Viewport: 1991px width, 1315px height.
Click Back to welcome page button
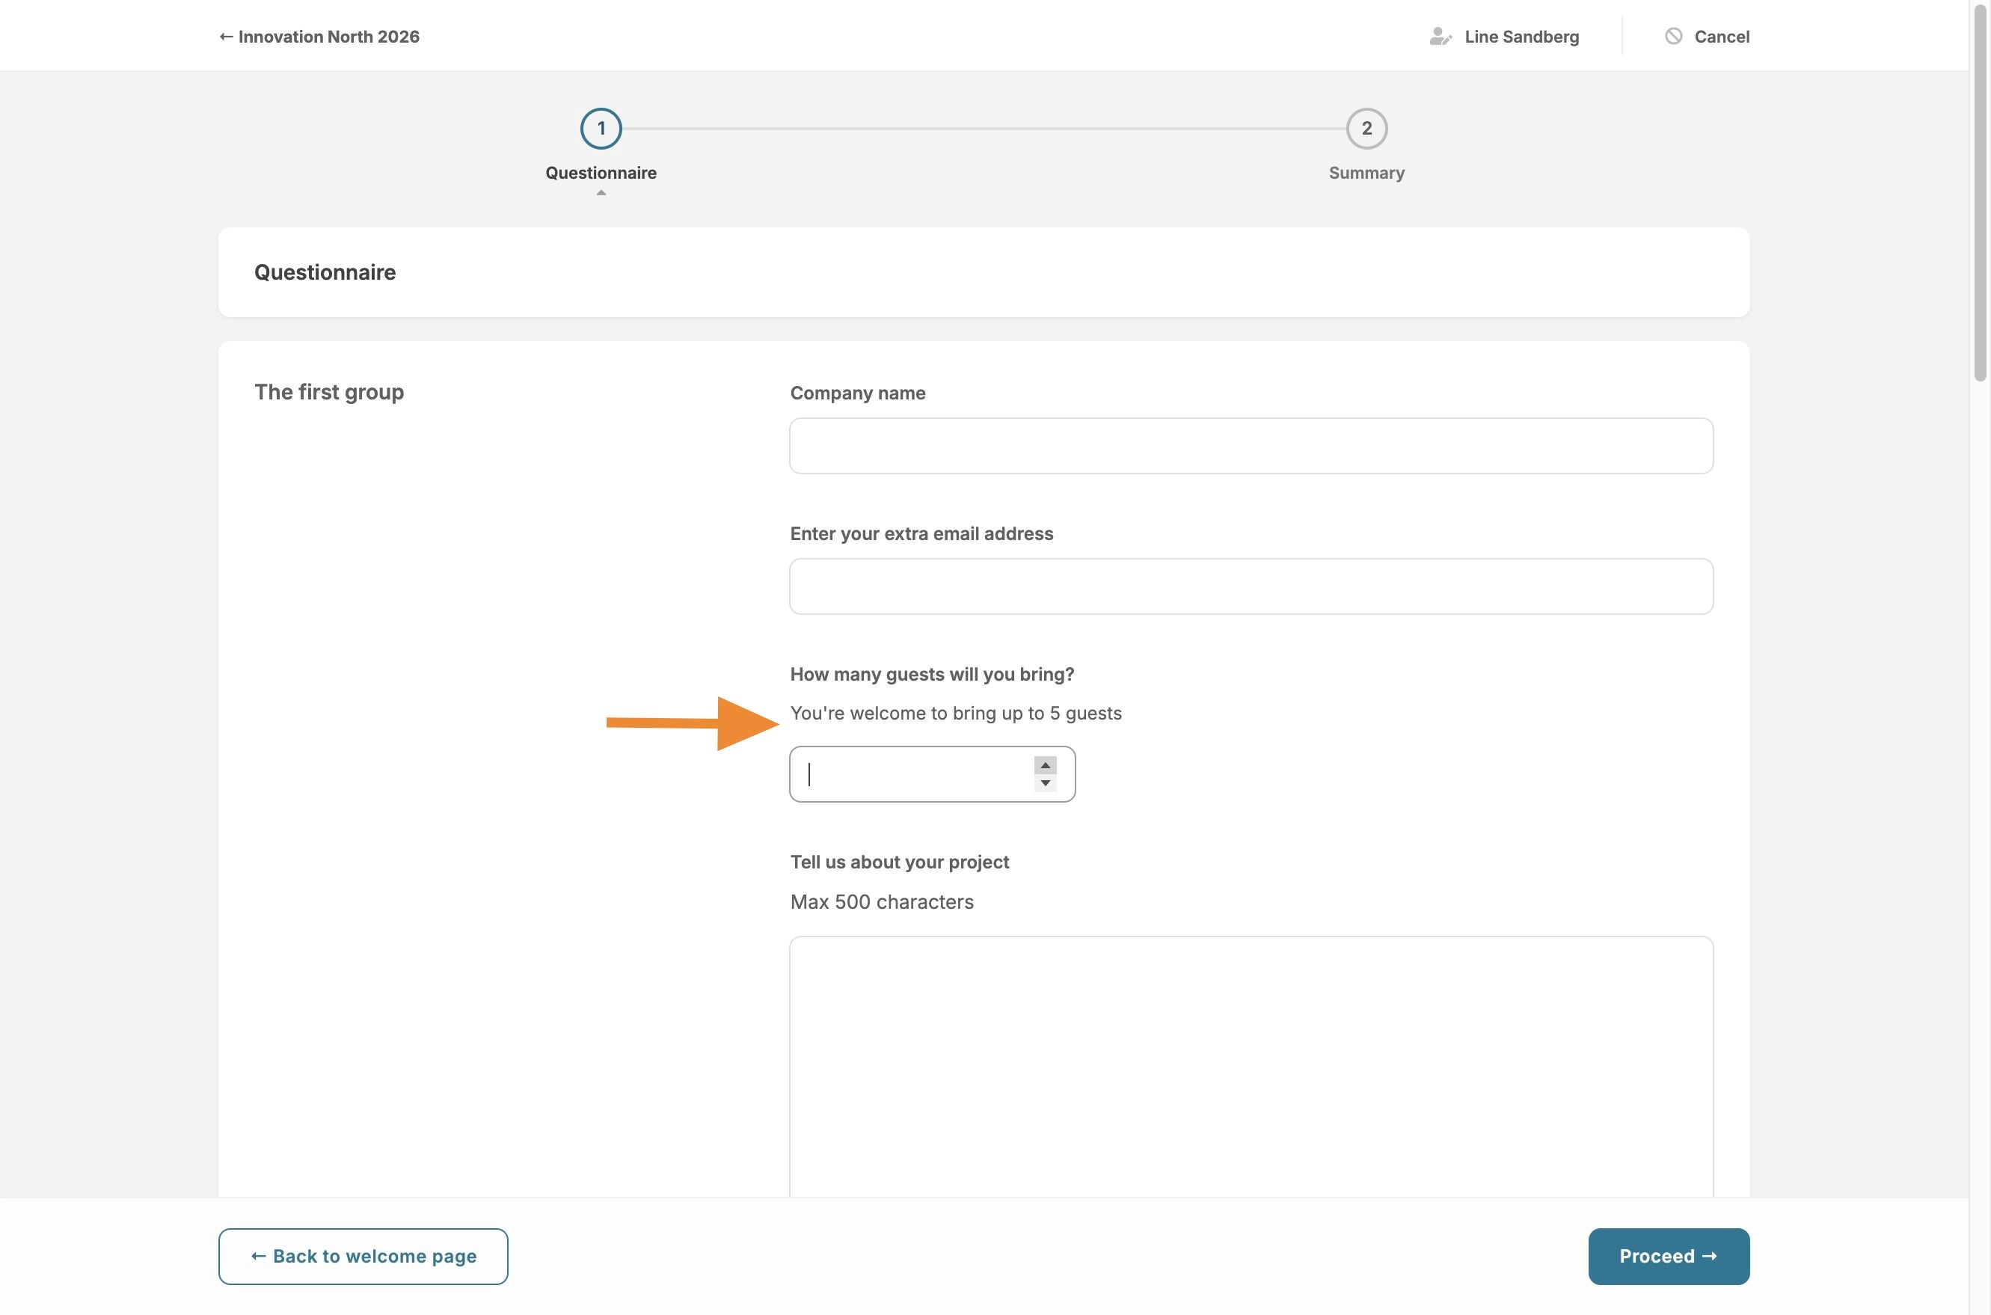click(363, 1255)
